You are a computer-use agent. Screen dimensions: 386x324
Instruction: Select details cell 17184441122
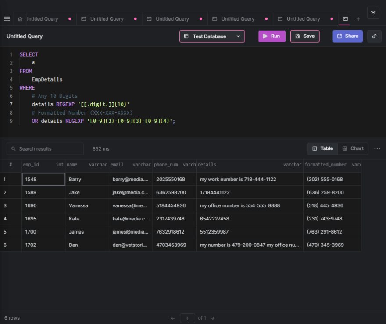(x=250, y=192)
